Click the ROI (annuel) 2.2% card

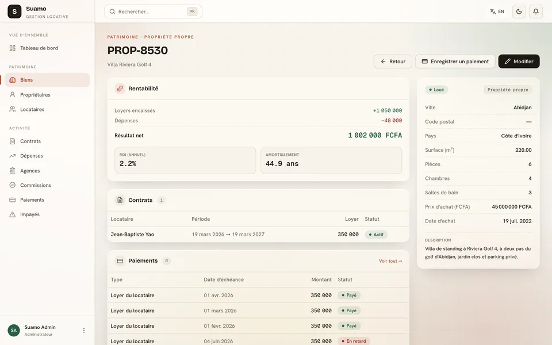pyautogui.click(x=185, y=160)
